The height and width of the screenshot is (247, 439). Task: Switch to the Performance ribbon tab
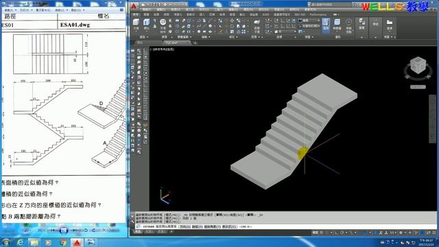coord(318,14)
